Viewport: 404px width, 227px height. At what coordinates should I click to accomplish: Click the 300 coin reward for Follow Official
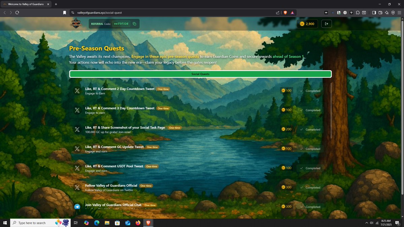[287, 187]
